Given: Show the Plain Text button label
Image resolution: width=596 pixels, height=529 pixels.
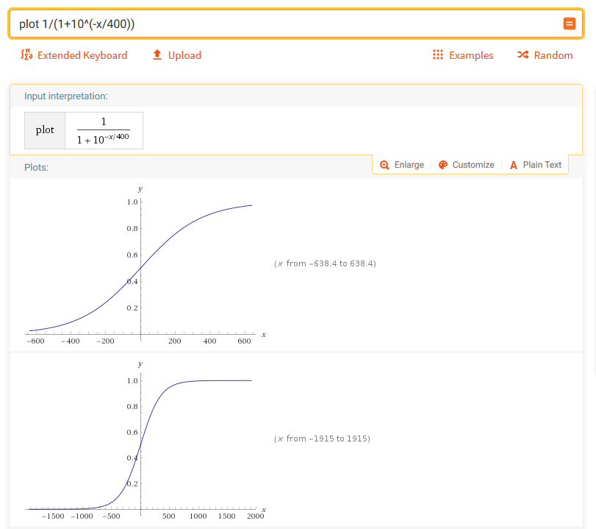Looking at the screenshot, I should (542, 165).
